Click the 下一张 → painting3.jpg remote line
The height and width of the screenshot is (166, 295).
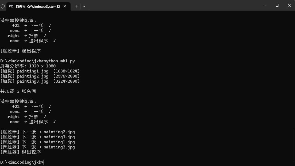pyautogui.click(x=37, y=137)
